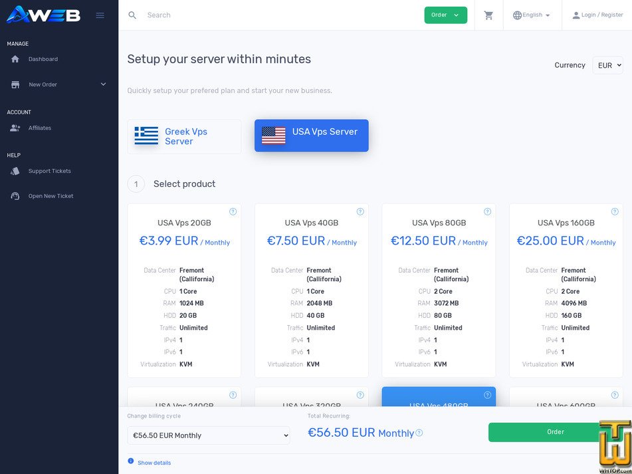Click the €7.50 EUR price
Screen dimensions: 632x474
296,241
